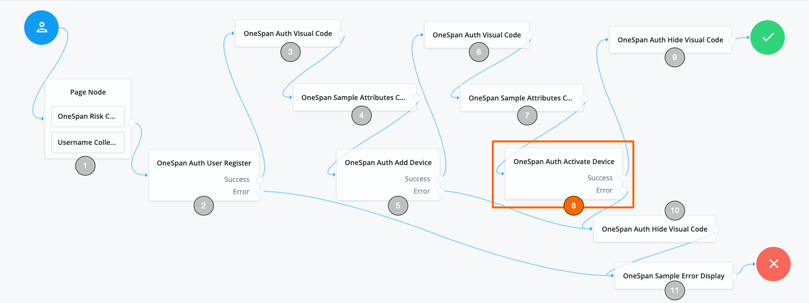
Task: Select the OneSpan Auth User Register node
Action: pyautogui.click(x=204, y=163)
